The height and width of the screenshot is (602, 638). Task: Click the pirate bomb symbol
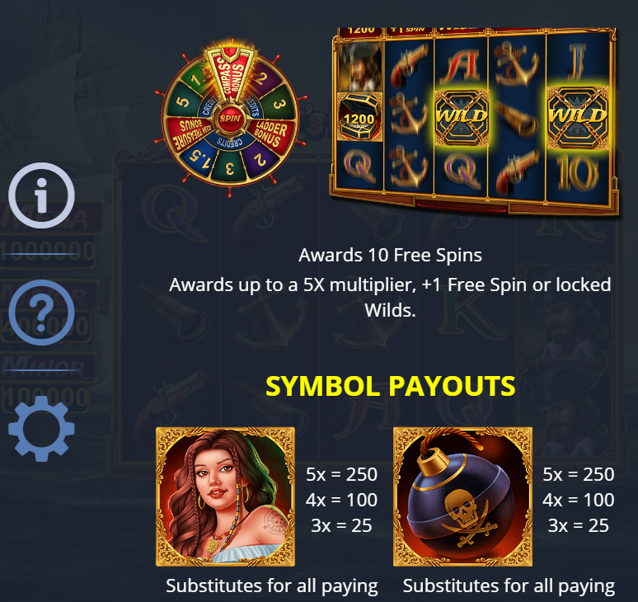(462, 496)
